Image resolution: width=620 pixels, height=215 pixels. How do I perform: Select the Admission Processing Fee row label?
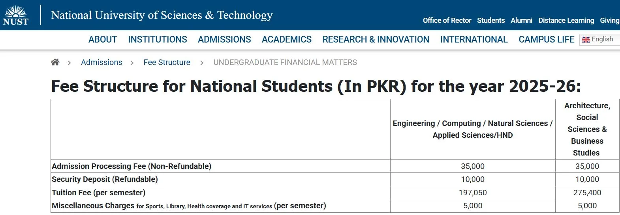coord(132,166)
